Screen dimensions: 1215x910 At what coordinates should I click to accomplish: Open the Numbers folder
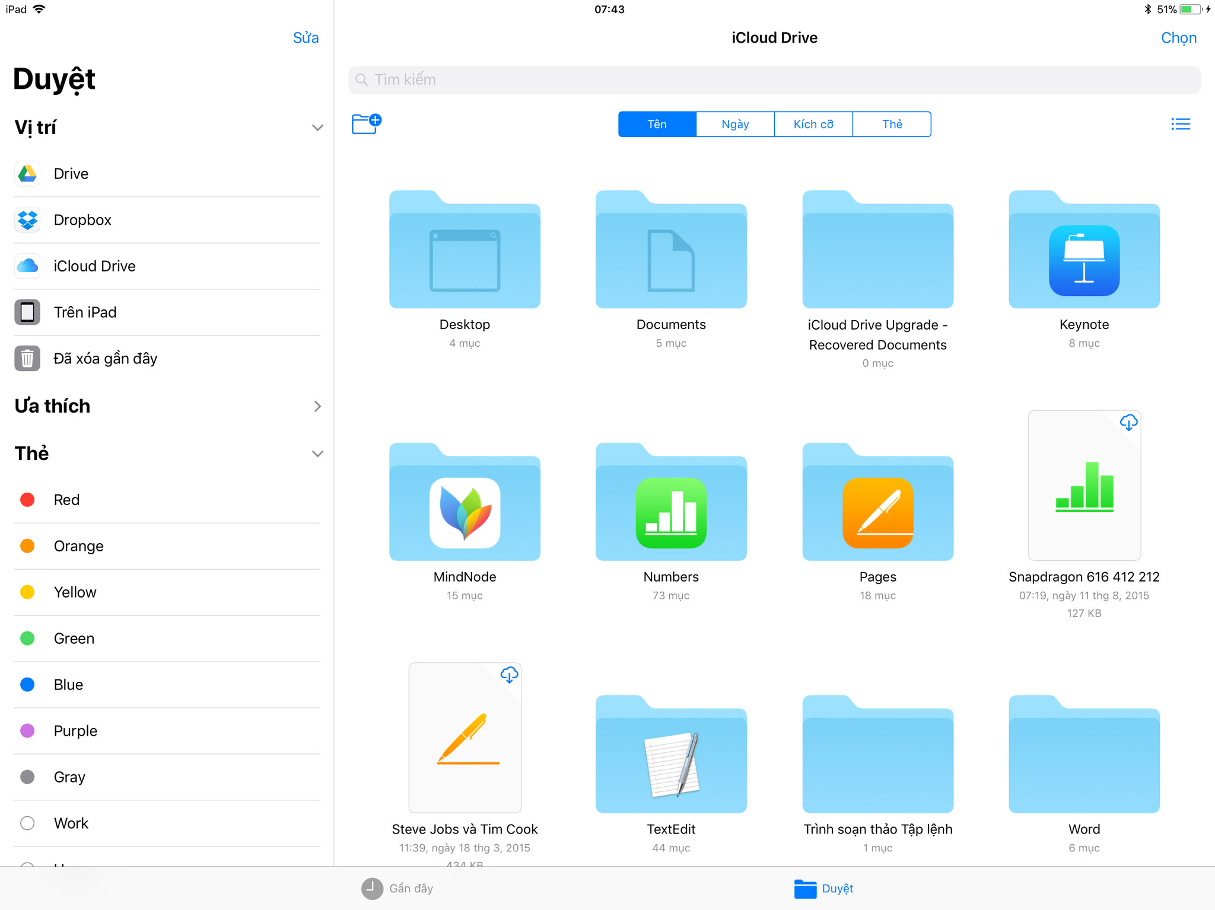[x=671, y=502]
